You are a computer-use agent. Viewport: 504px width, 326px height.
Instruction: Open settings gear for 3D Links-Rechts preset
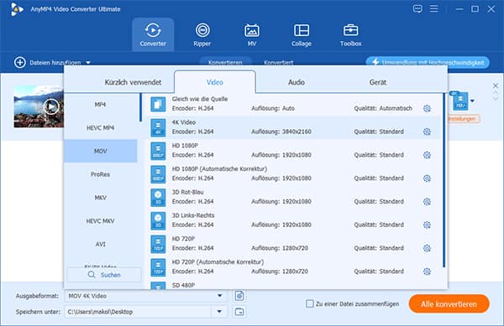click(x=427, y=225)
